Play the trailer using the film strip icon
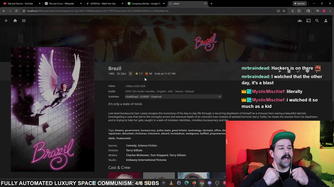The image size is (334, 187). pos(289,71)
